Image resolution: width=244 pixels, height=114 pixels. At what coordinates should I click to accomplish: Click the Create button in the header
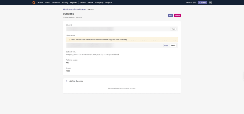click(x=203, y=2)
